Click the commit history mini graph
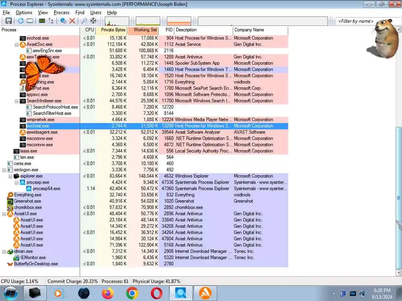The height and width of the screenshot is (301, 402). click(148, 21)
